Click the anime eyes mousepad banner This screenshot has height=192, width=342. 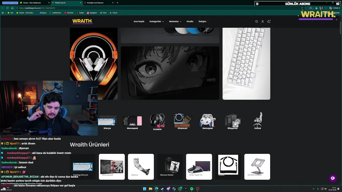(x=170, y=73)
